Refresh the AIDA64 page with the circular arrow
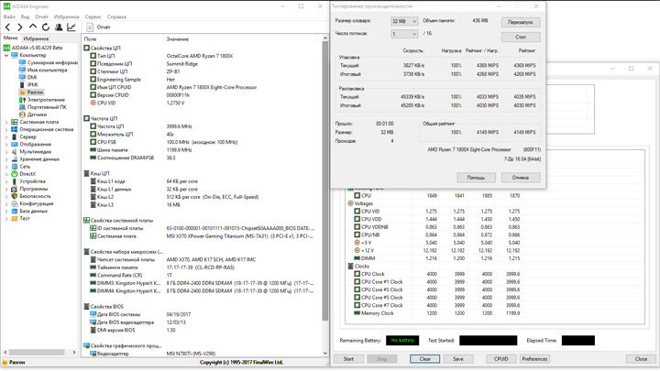This screenshot has height=371, width=660. pyautogui.click(x=46, y=27)
